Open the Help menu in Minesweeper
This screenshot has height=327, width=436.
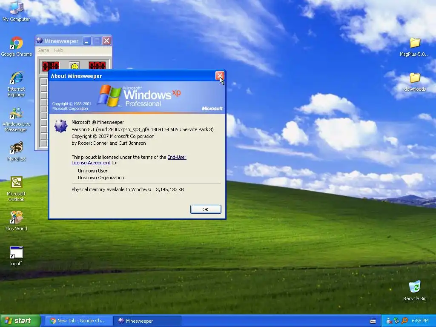pyautogui.click(x=58, y=50)
